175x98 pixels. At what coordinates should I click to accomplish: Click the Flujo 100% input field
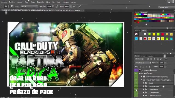click(x=67, y=7)
